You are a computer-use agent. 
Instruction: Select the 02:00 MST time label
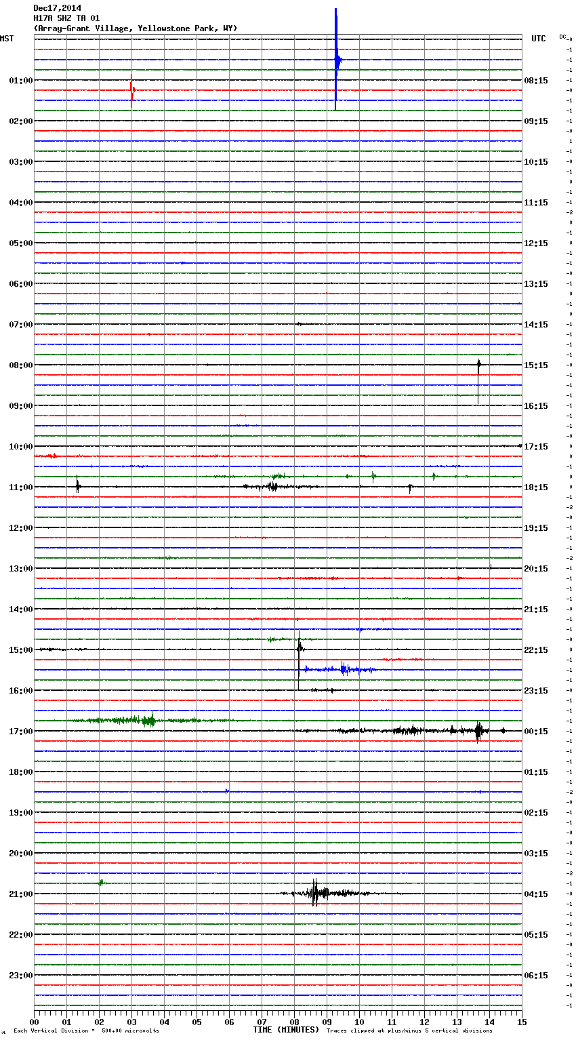(20, 121)
